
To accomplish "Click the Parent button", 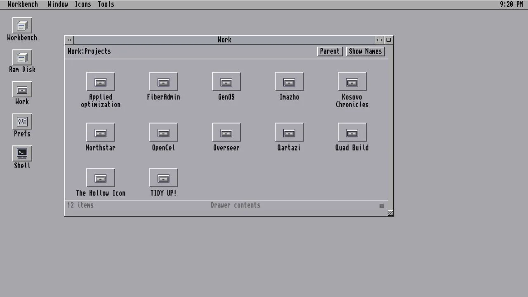I will (330, 51).
